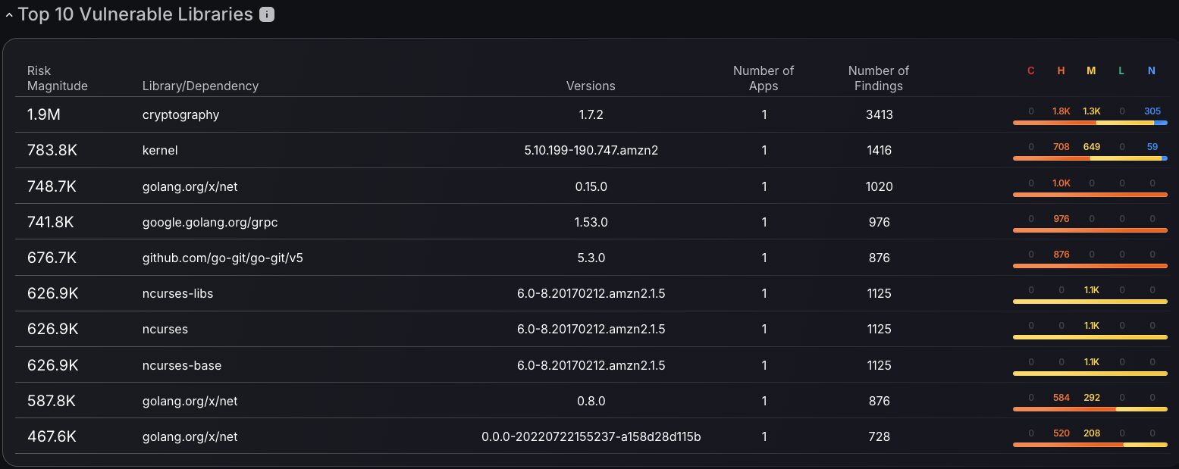Collapse the Top 10 Vulnerable Libraries section
The image size is (1179, 469).
9,15
